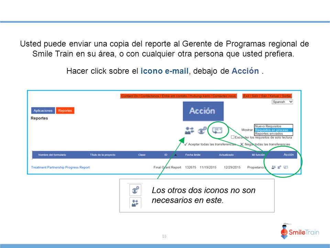Image resolution: width=330 pixels, height=248 pixels.
Task: Switch to the Reportes tab
Action: coord(65,111)
